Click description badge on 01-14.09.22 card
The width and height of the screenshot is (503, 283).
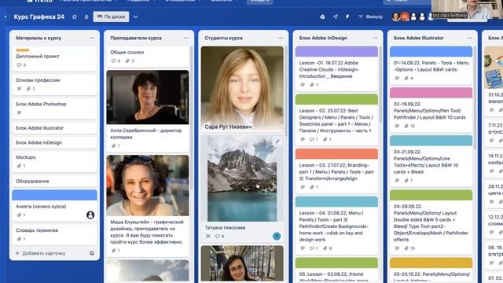tap(397, 78)
